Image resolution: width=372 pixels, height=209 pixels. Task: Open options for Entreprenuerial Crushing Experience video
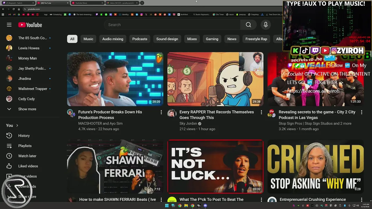click(x=362, y=200)
